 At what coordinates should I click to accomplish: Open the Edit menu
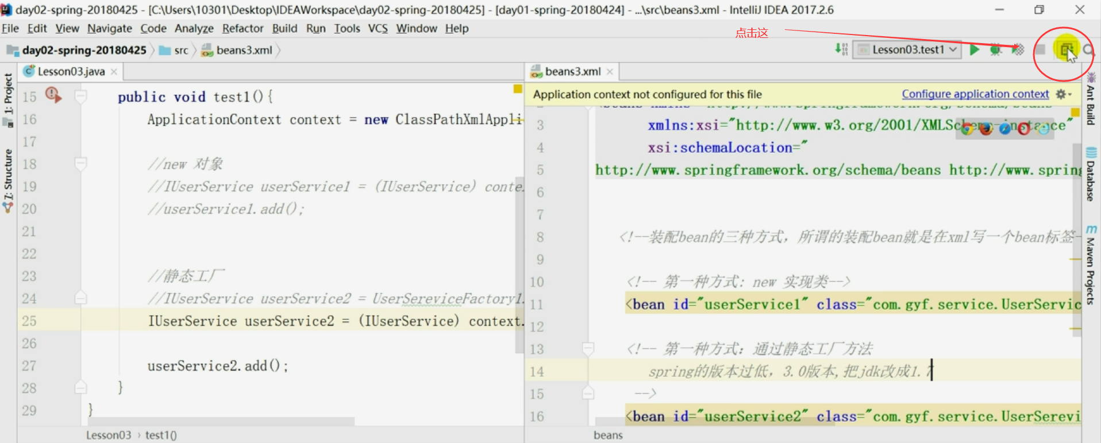[37, 28]
